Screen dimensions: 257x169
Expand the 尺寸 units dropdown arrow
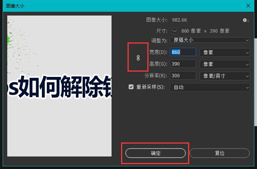pos(174,31)
